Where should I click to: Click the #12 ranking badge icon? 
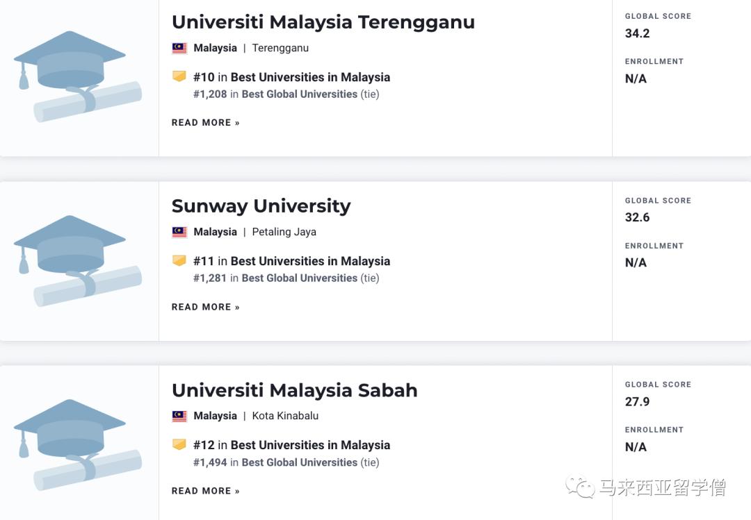(179, 444)
